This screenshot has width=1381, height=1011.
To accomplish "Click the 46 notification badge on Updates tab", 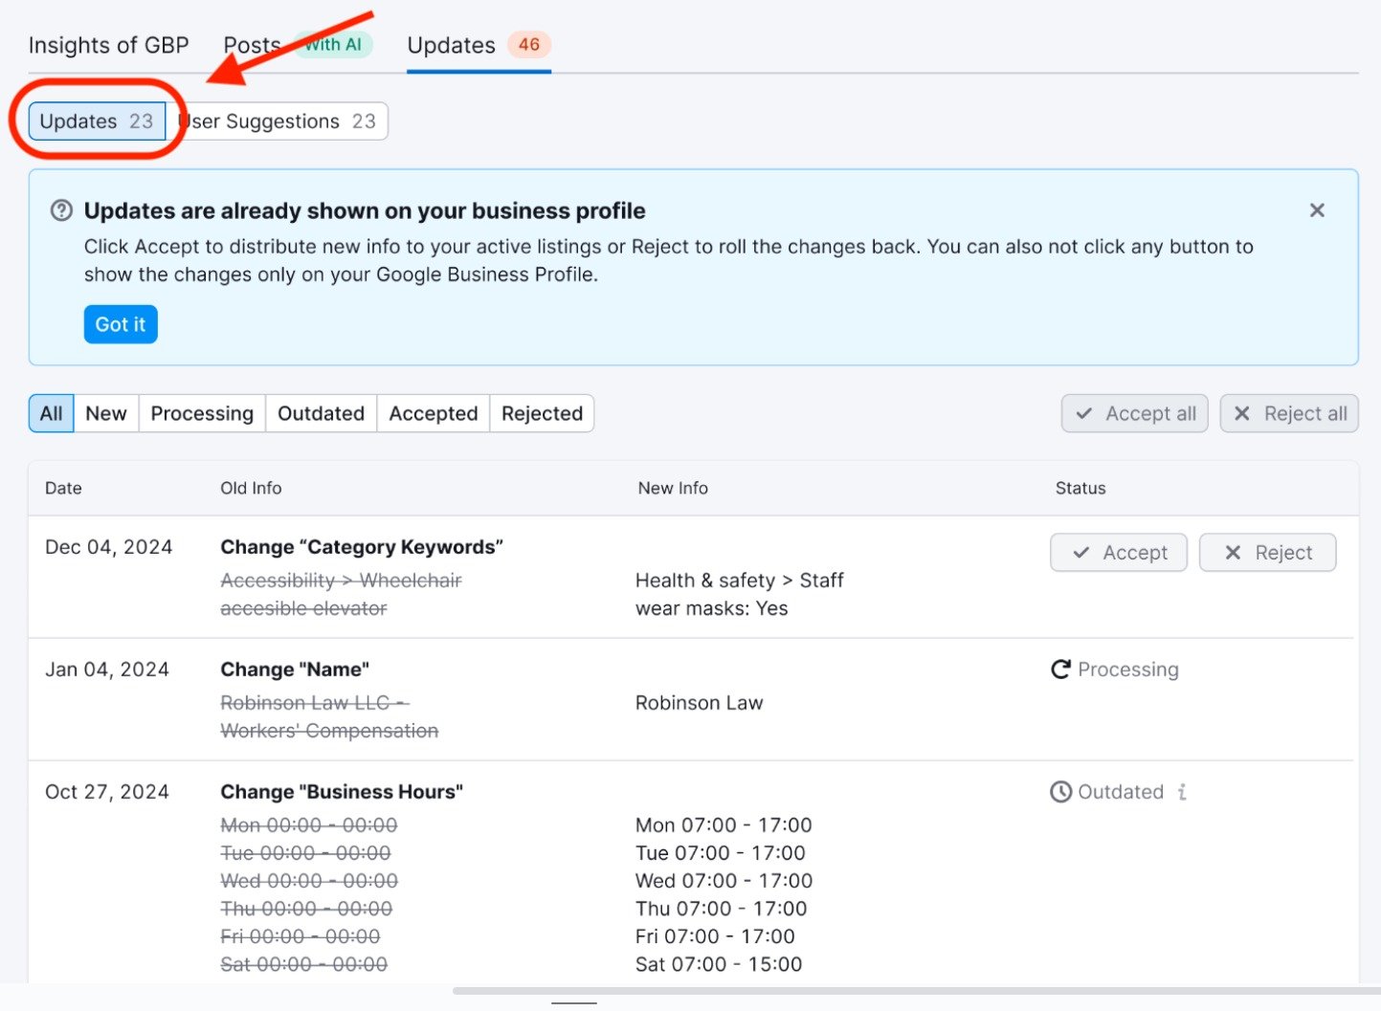I will coord(530,44).
